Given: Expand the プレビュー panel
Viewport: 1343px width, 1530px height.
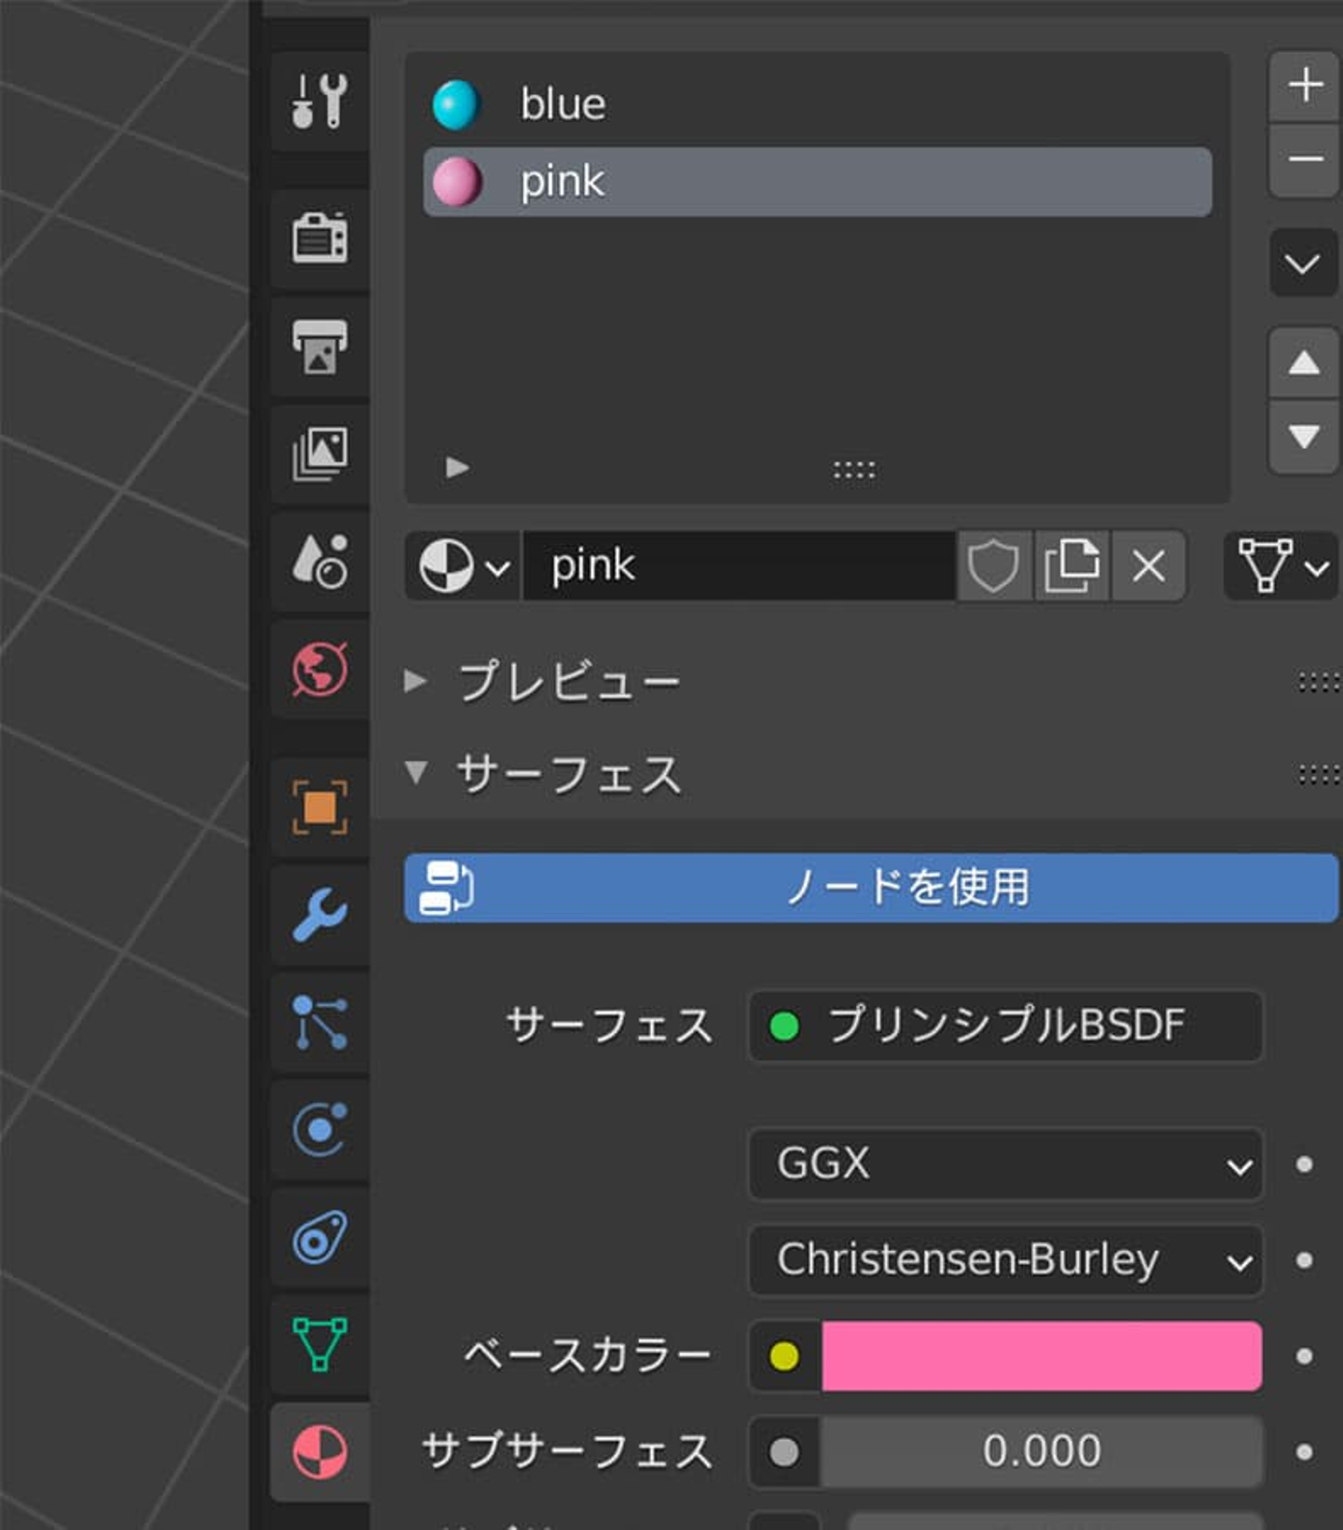Looking at the screenshot, I should point(416,682).
